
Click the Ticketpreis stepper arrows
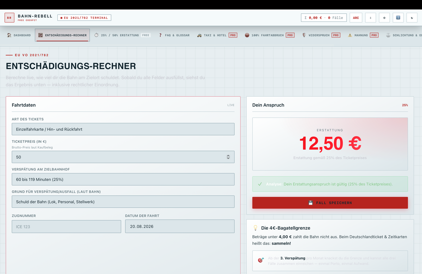[228, 157]
